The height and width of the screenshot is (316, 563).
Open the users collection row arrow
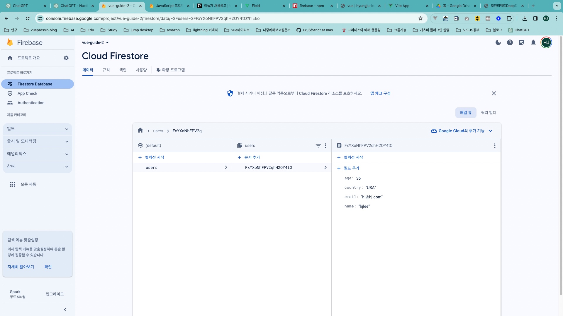coord(226,167)
